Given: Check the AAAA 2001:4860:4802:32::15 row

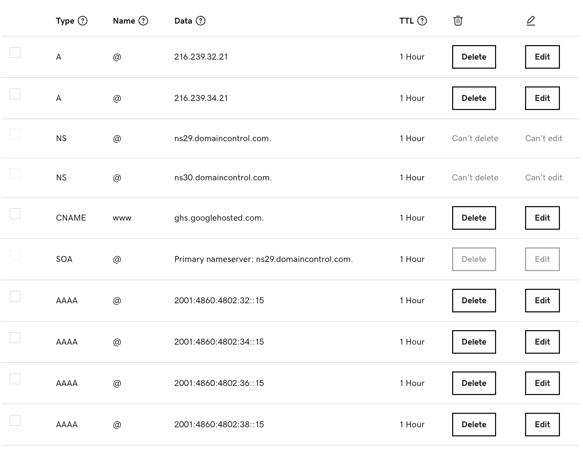Looking at the screenshot, I should (15, 296).
